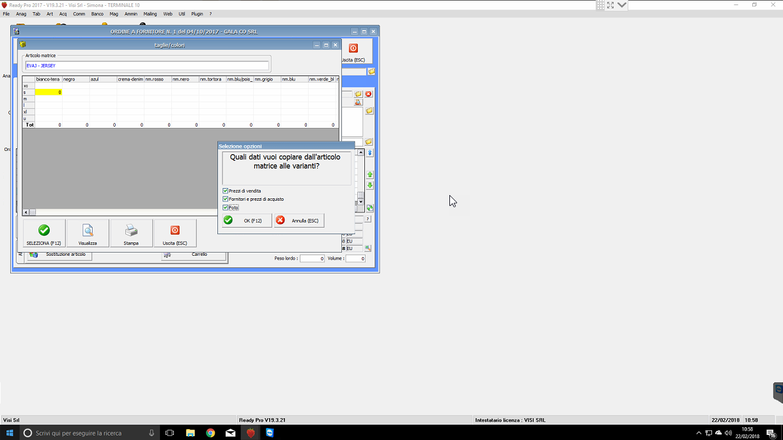Click left arrow of grid horizontal scrollbar
783x440 pixels.
[x=26, y=212]
